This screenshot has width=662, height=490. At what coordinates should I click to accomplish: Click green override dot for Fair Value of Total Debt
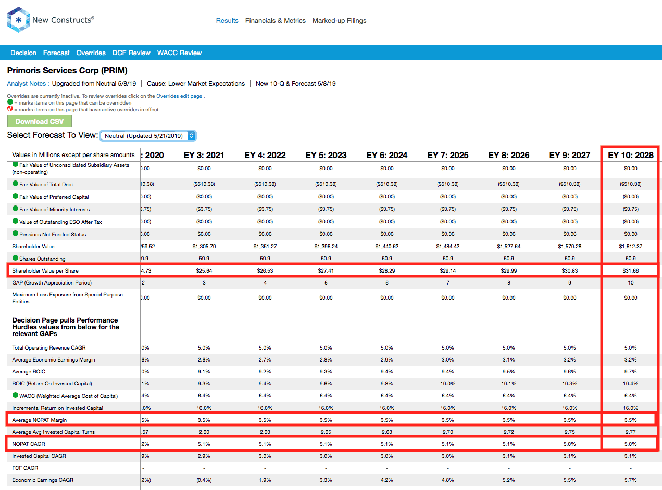pos(15,184)
